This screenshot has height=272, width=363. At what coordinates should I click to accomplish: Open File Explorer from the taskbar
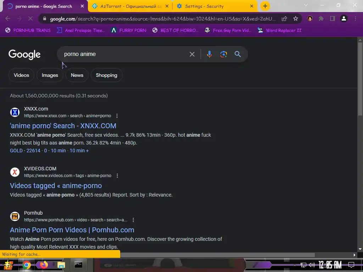point(61,265)
